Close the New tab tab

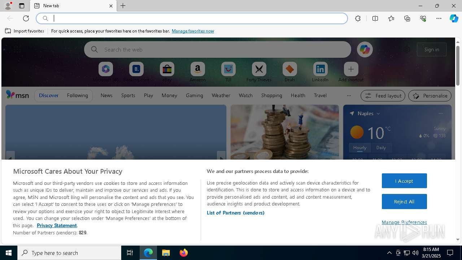pos(111,6)
